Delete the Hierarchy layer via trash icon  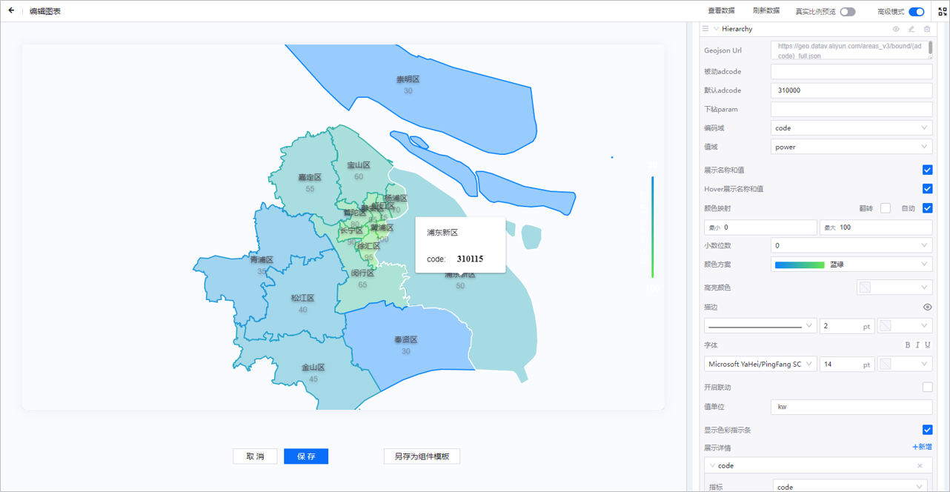pyautogui.click(x=927, y=30)
